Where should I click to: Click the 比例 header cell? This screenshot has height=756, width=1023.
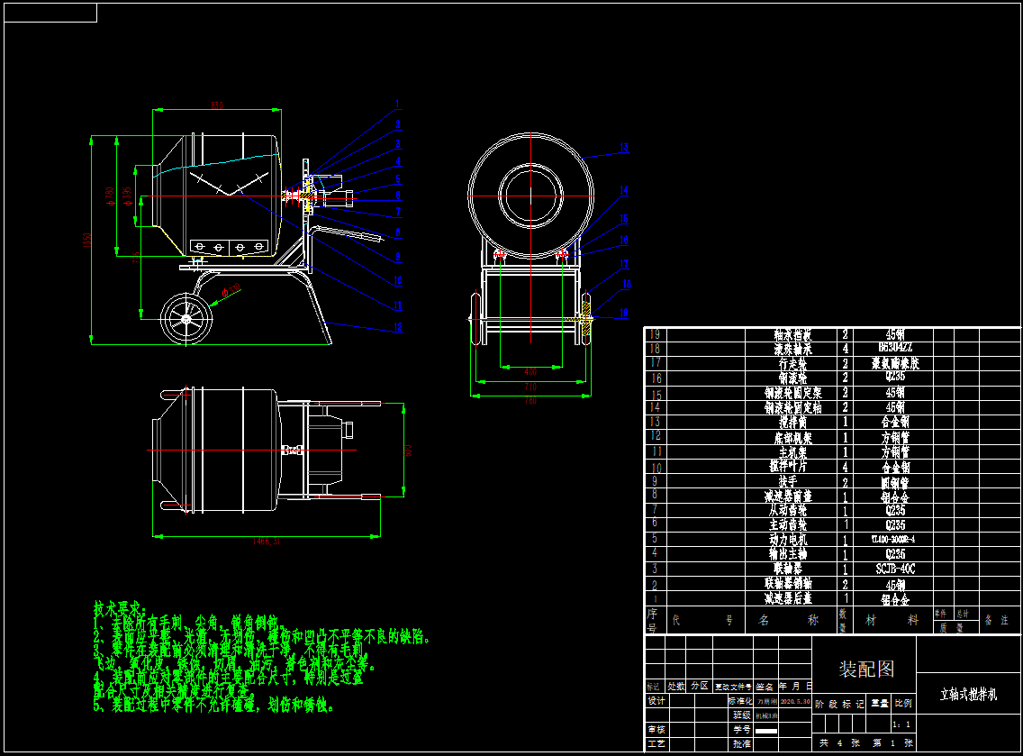tap(903, 703)
